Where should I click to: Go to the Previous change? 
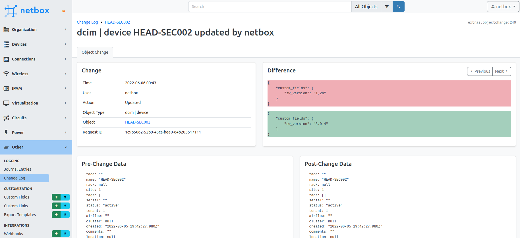(x=480, y=71)
